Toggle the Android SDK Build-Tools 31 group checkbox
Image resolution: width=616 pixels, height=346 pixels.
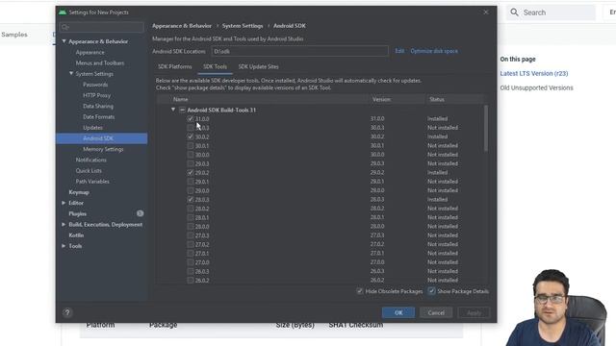click(182, 110)
